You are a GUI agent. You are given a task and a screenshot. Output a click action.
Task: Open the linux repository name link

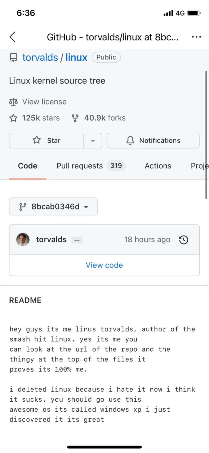[x=76, y=57]
